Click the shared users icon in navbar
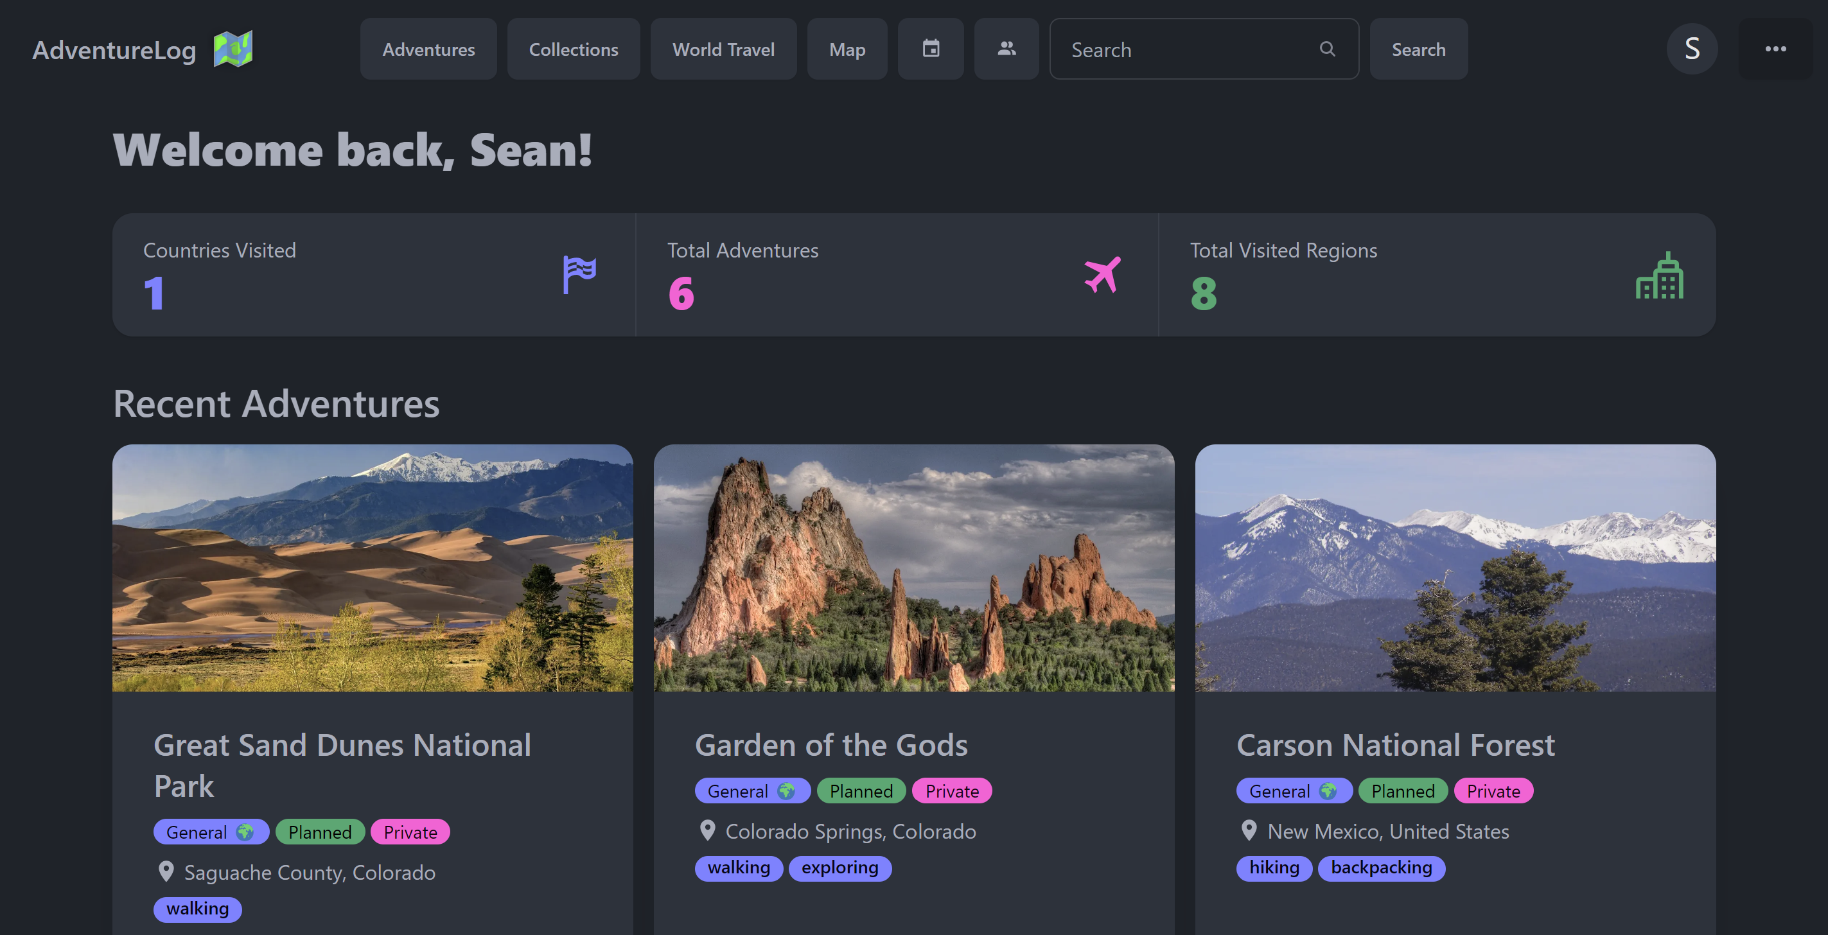This screenshot has width=1828, height=935. coord(1006,49)
